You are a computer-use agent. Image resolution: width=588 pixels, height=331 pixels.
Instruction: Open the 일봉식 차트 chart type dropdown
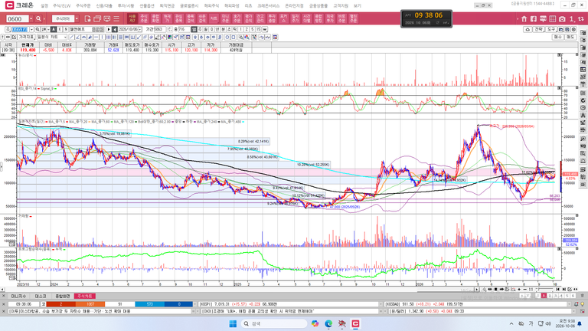[52, 37]
